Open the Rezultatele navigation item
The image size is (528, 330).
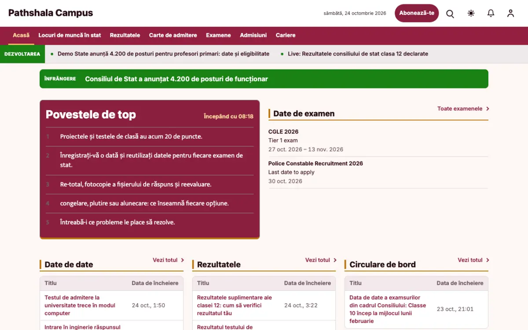tap(125, 35)
